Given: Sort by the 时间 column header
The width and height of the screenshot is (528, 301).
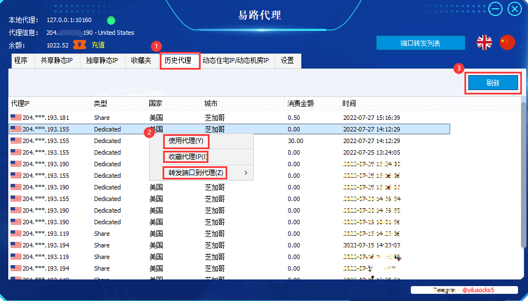Looking at the screenshot, I should (x=395, y=103).
